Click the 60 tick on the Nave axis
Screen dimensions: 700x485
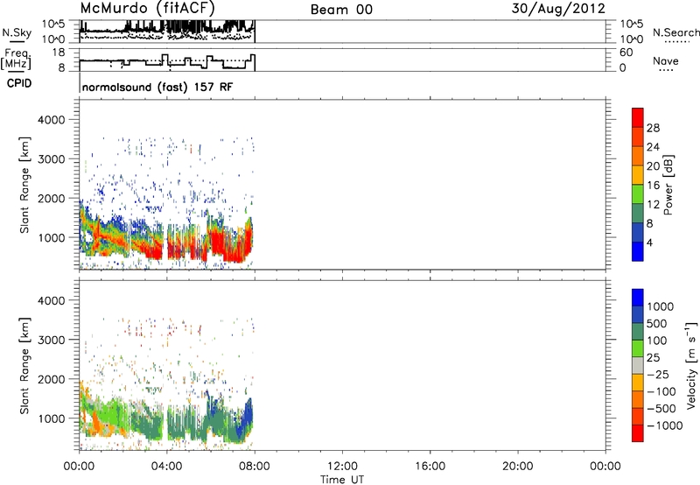point(626,53)
